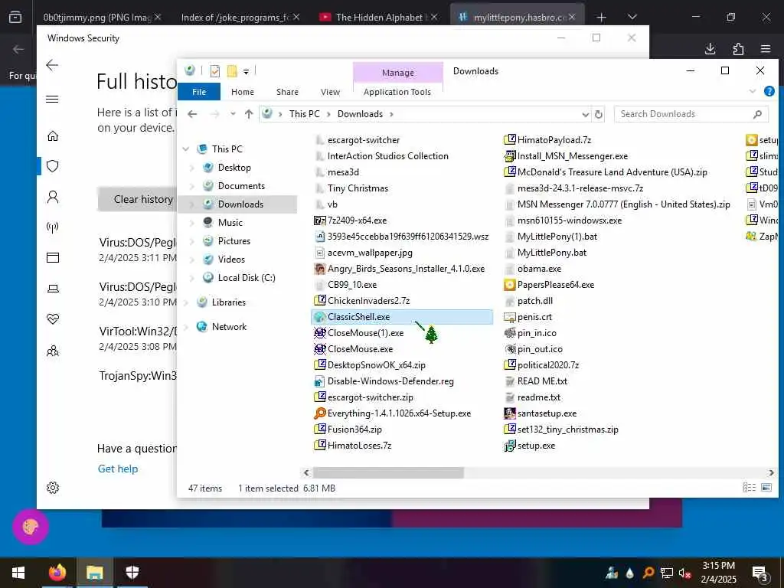Open Device performance & health heart icon

tap(53, 319)
